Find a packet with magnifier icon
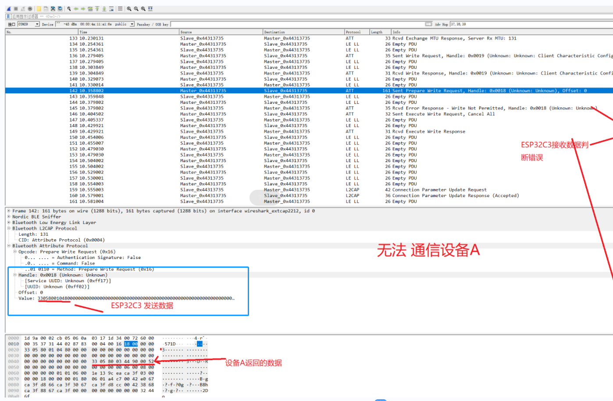613x401 pixels. point(69,9)
